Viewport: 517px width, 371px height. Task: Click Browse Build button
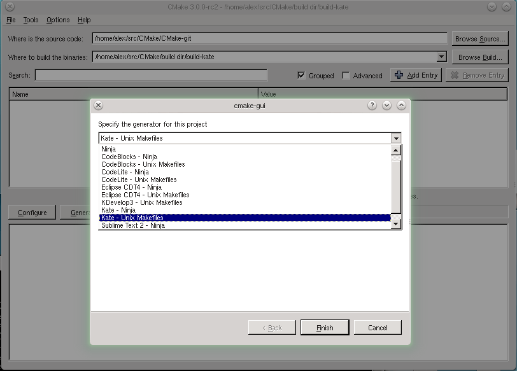coord(480,57)
